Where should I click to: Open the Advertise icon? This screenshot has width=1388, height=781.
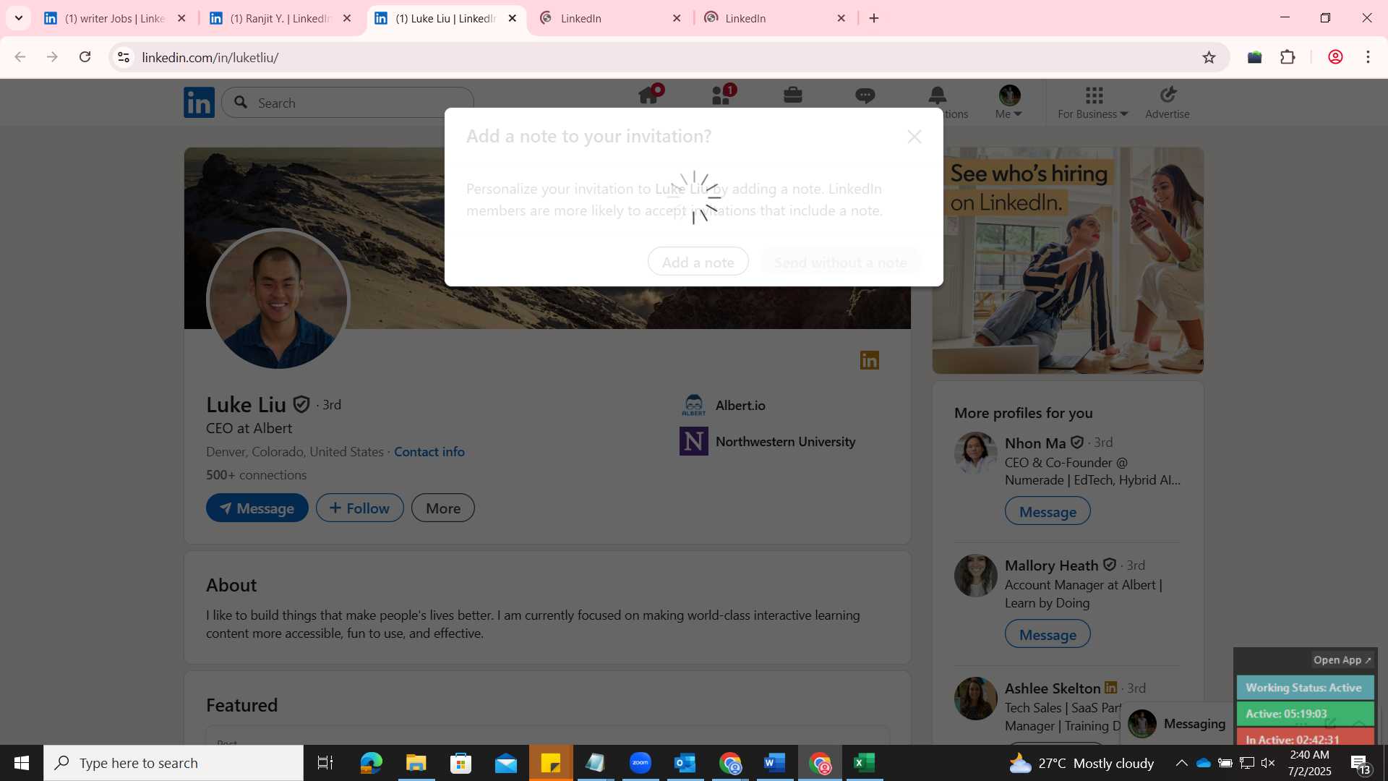1168,95
